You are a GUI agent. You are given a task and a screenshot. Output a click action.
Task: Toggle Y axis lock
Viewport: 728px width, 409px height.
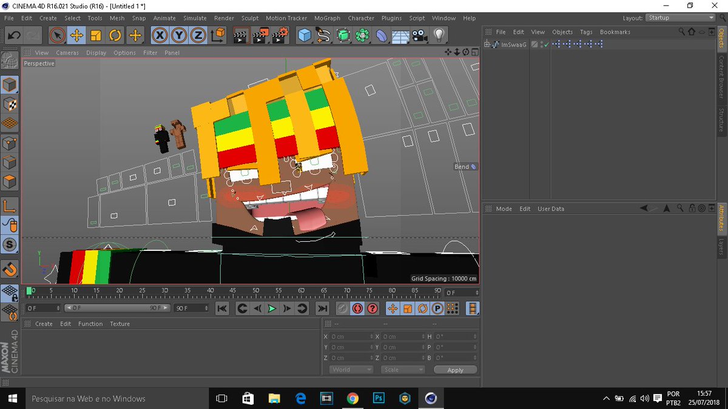pyautogui.click(x=179, y=35)
